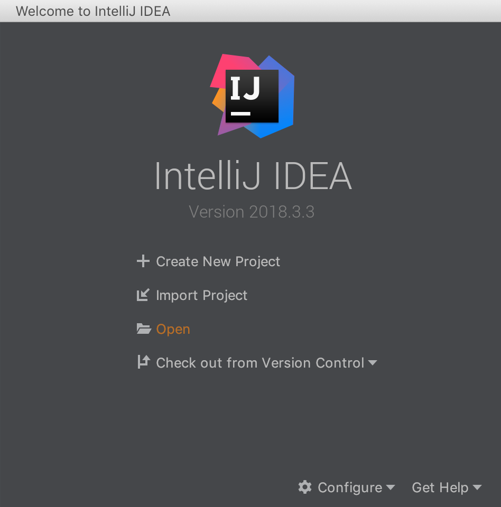Click the Welcome to IntelliJ IDEA title bar
This screenshot has width=501, height=507.
point(251,11)
